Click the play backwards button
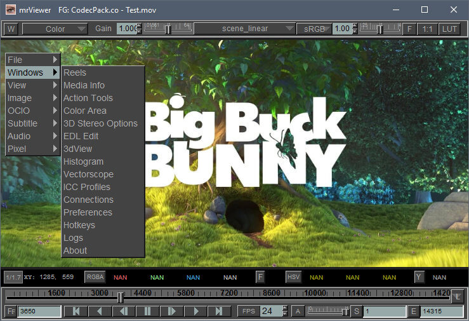This screenshot has height=321, width=469. [x=100, y=311]
